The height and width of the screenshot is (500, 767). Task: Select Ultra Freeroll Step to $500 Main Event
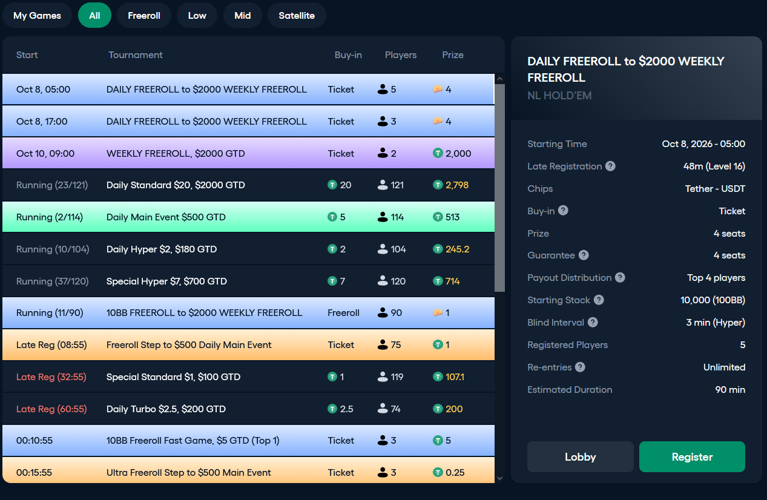point(248,470)
